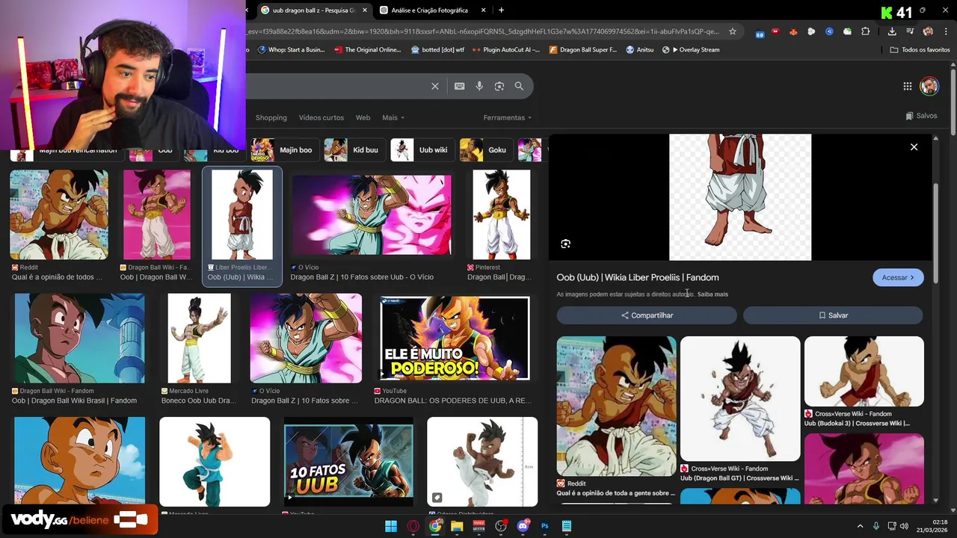The width and height of the screenshot is (957, 538).
Task: Open the Google account avatar on the page
Action: point(929,85)
